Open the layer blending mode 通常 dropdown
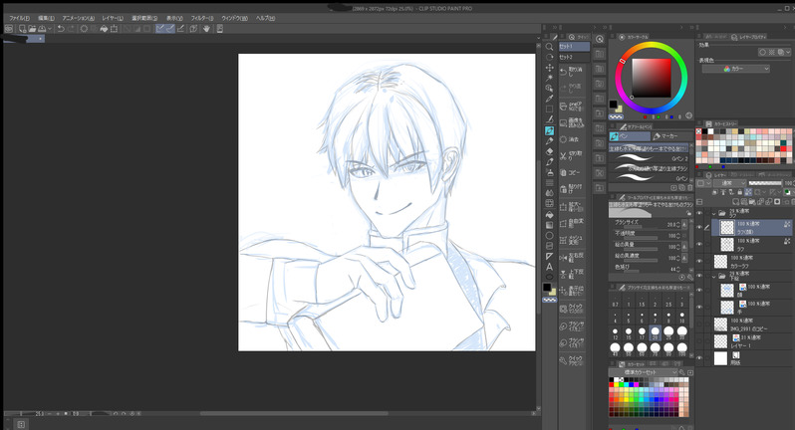 pos(729,183)
